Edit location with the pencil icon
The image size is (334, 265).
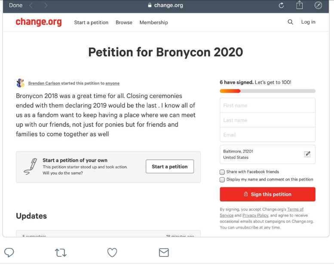[x=307, y=154]
